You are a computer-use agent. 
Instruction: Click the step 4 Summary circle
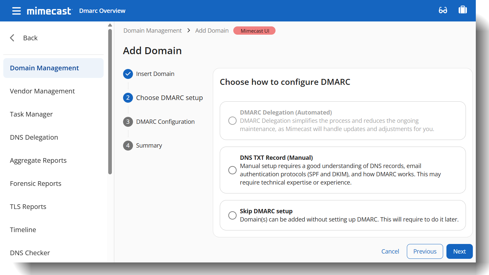pyautogui.click(x=128, y=146)
